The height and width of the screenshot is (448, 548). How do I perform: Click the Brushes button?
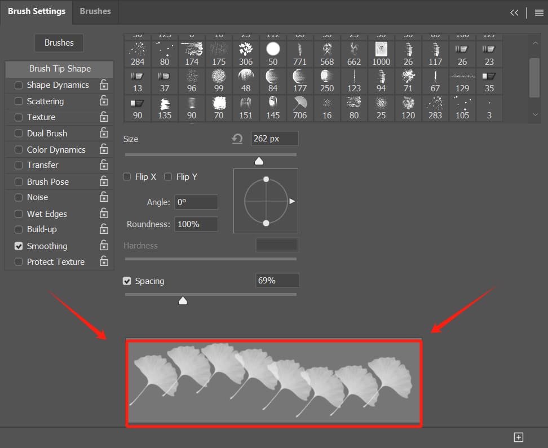tap(59, 43)
